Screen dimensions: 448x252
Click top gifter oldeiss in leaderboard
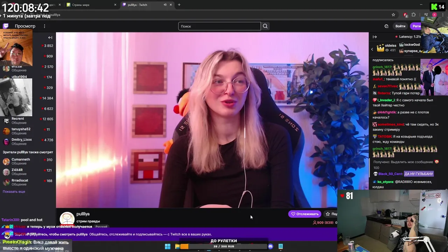[391, 45]
